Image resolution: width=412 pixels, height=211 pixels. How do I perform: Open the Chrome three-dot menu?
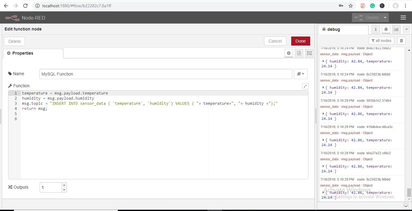pos(405,6)
